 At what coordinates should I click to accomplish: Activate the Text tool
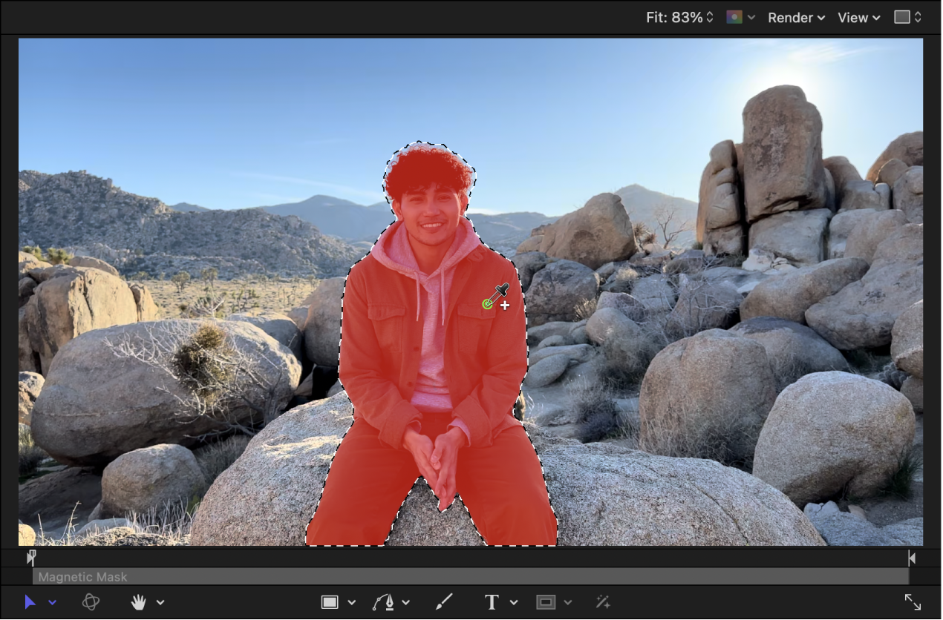click(492, 601)
